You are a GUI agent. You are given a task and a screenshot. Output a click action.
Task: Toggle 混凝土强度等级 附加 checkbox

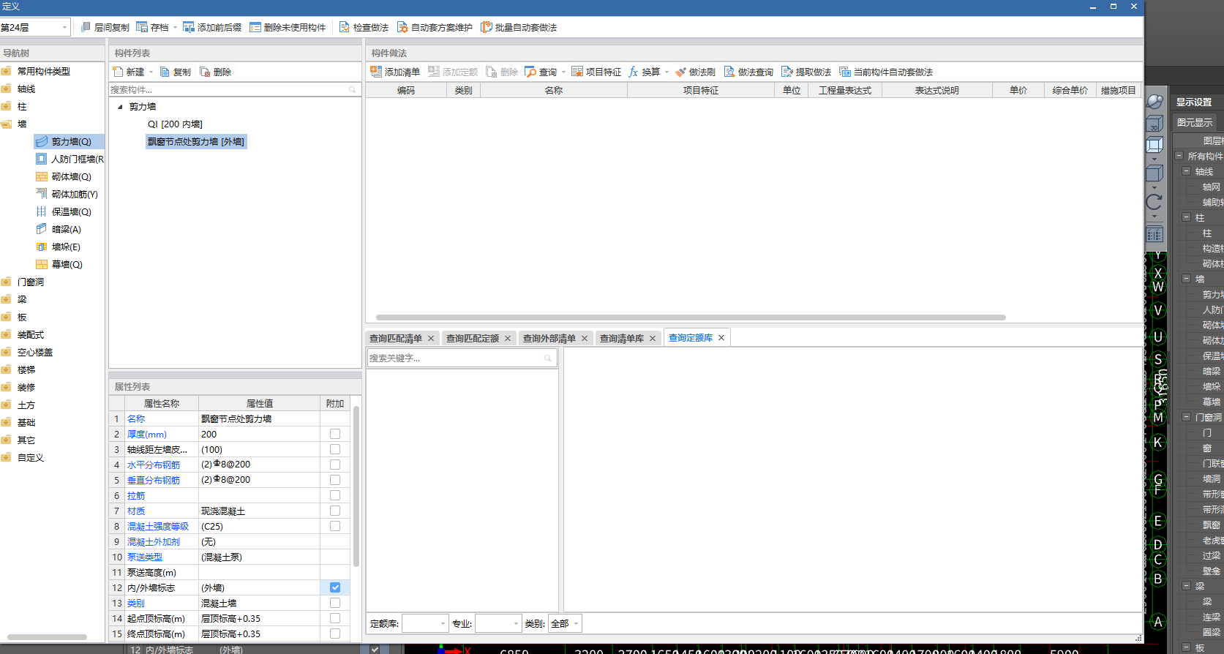[335, 526]
